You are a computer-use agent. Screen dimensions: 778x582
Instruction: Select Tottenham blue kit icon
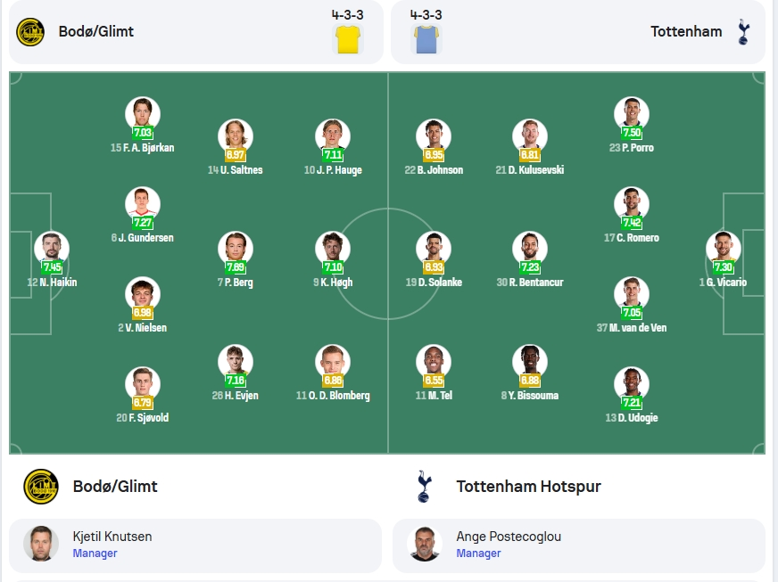[426, 39]
